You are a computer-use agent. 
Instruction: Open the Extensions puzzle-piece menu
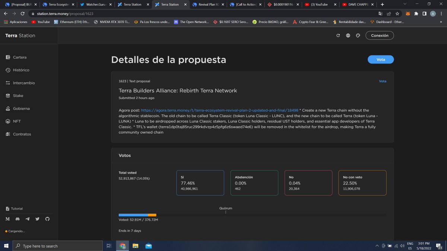pyautogui.click(x=416, y=13)
